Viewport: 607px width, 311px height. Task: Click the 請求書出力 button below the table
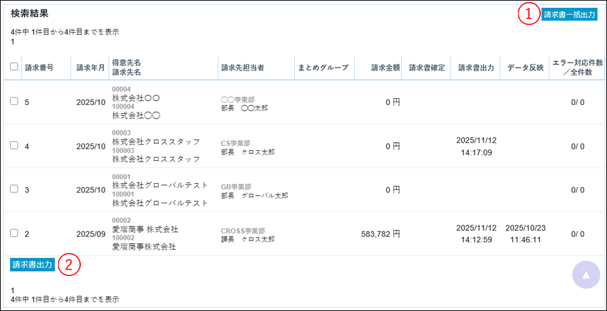[32, 265]
